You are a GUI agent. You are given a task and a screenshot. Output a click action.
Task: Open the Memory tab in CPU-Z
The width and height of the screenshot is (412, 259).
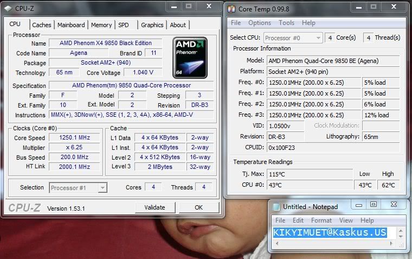101,25
